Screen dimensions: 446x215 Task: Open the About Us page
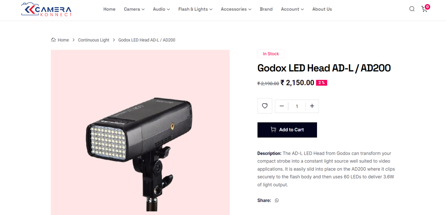point(322,9)
